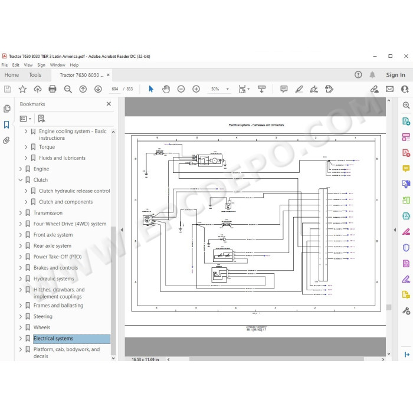Viewport: 413px width, 413px height.
Task: Click the Print file icon
Action: click(x=53, y=89)
